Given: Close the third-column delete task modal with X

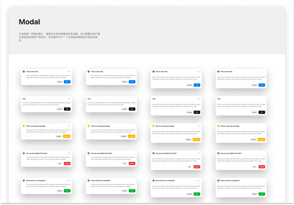Looking at the screenshot, I should click(x=199, y=153).
